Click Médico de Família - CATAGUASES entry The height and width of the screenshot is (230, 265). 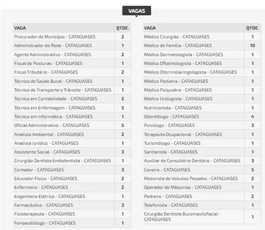click(x=178, y=45)
